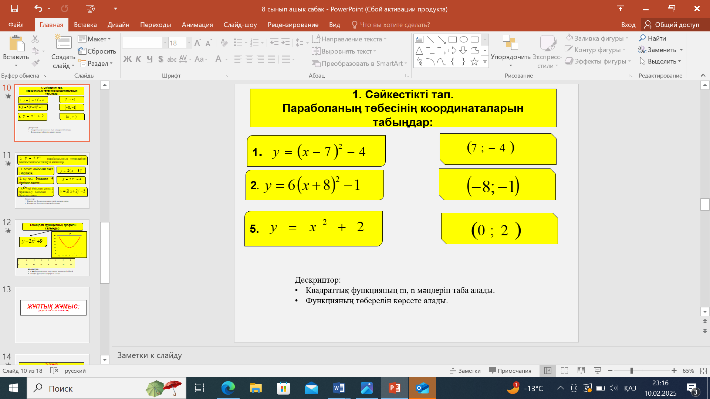710x399 pixels.
Task: Click the zoom slider handle
Action: click(x=632, y=371)
